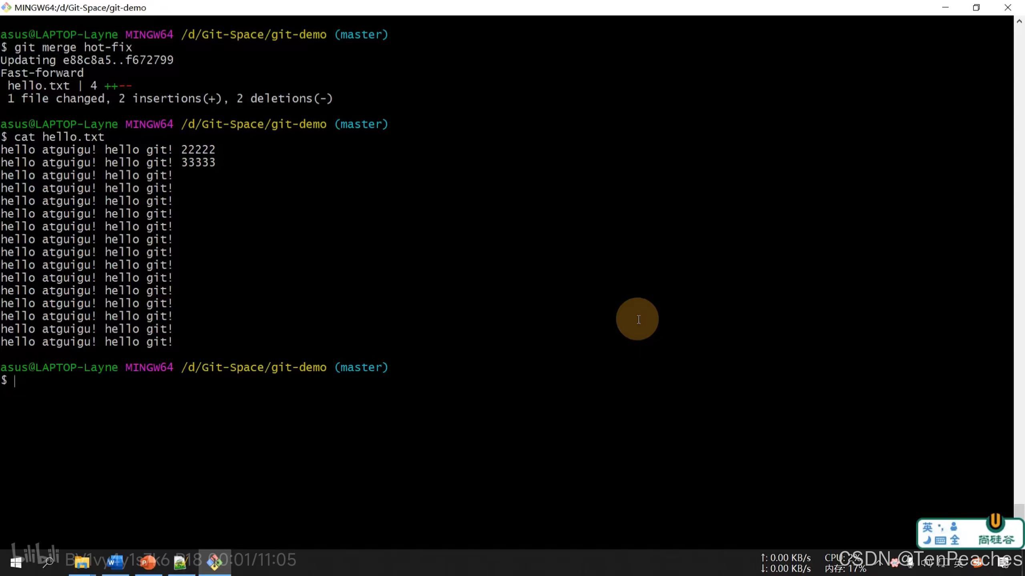Click the network speed monitor widget
This screenshot has width=1025, height=576.
coord(786,563)
